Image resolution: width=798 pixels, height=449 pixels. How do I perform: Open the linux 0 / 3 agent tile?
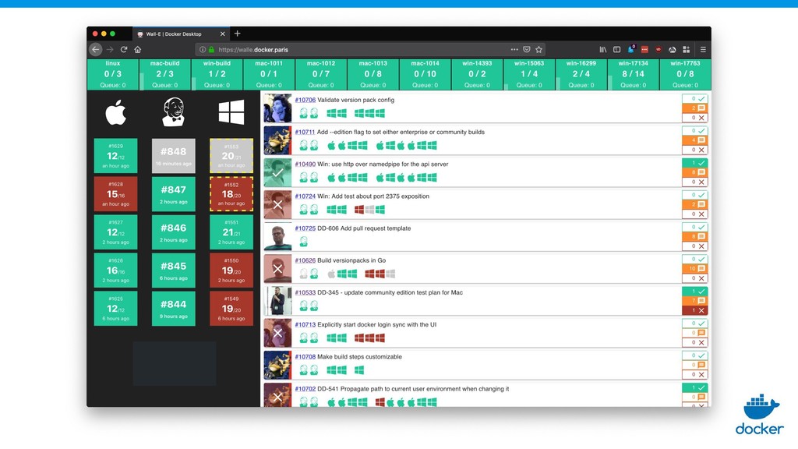coord(113,74)
